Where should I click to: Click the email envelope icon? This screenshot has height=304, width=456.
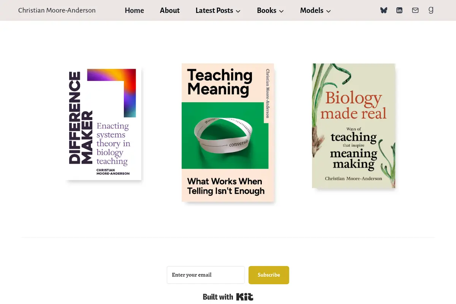point(415,10)
